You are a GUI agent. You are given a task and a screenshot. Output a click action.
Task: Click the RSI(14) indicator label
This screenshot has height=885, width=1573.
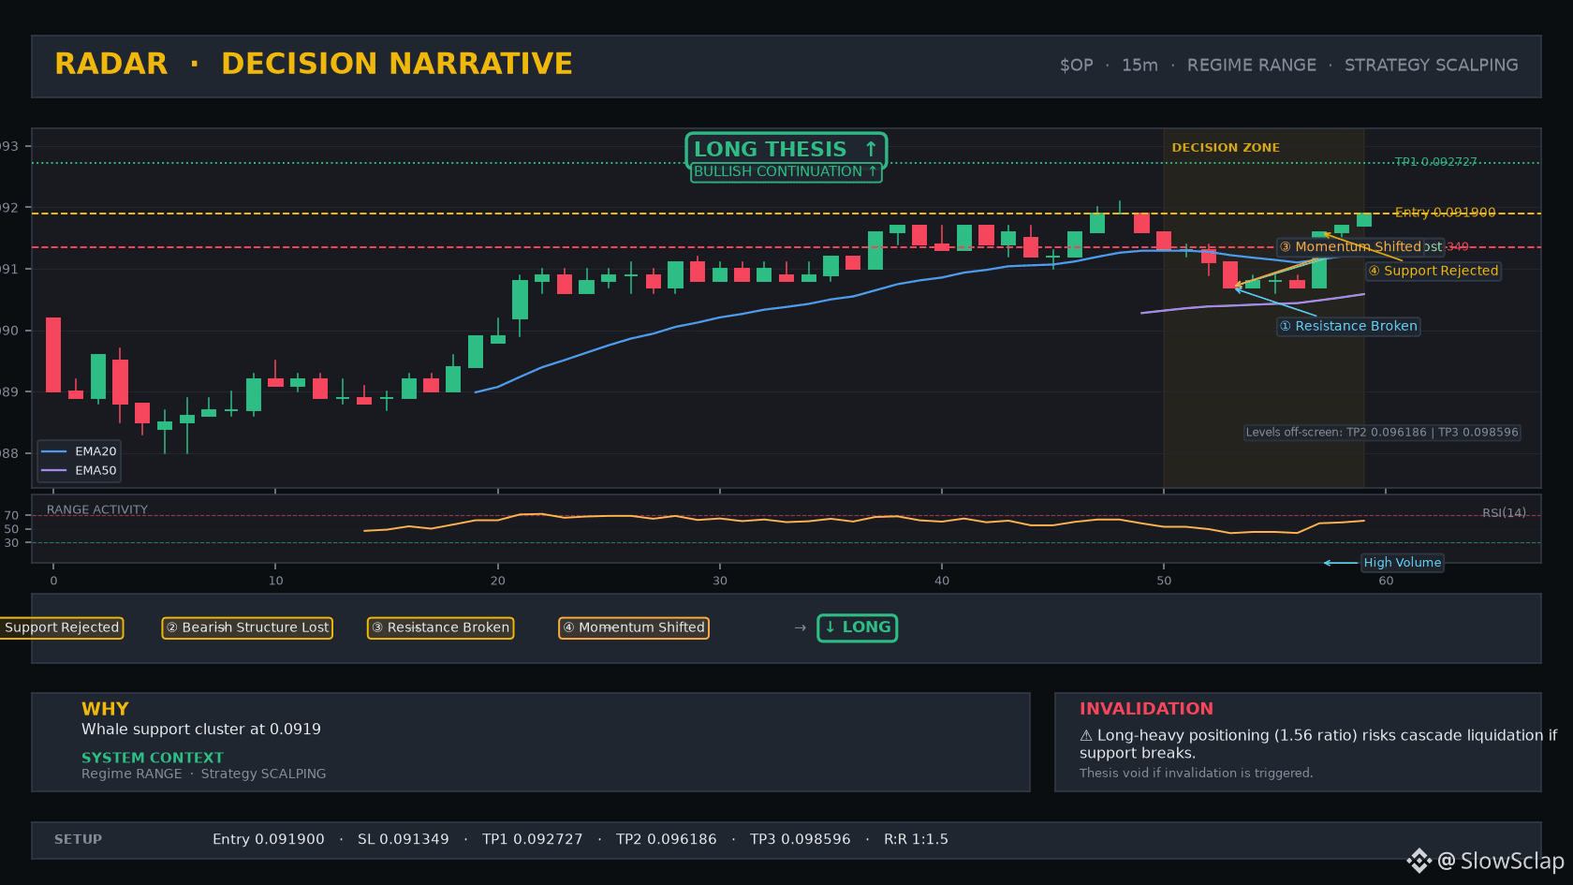(1504, 513)
